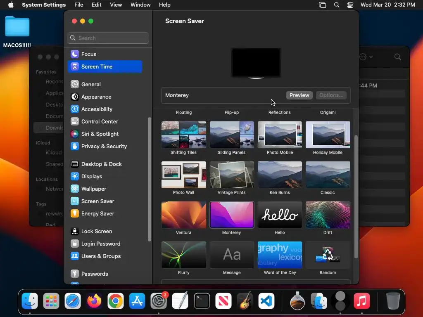Open Users & Groups settings
The image size is (423, 317).
pos(105,256)
